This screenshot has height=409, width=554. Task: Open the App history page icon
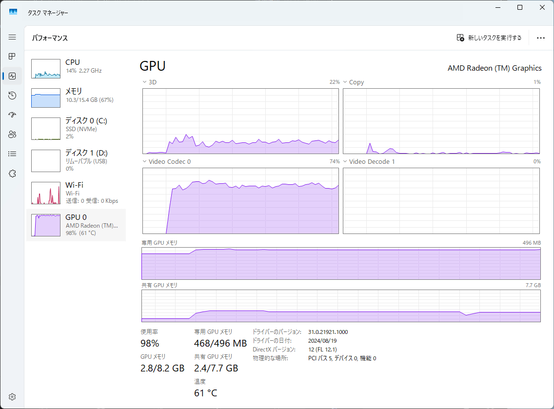coord(12,96)
